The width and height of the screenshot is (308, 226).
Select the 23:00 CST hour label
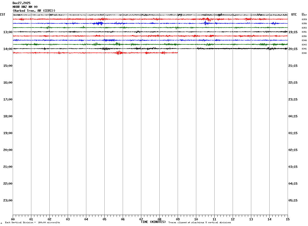[x=8, y=200]
